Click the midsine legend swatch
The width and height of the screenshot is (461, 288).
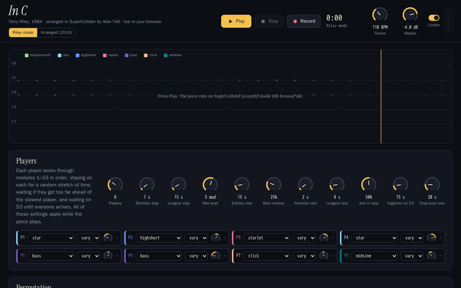pyautogui.click(x=166, y=55)
